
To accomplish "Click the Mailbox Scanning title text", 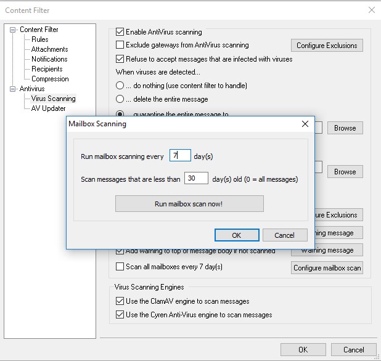I will 97,124.
